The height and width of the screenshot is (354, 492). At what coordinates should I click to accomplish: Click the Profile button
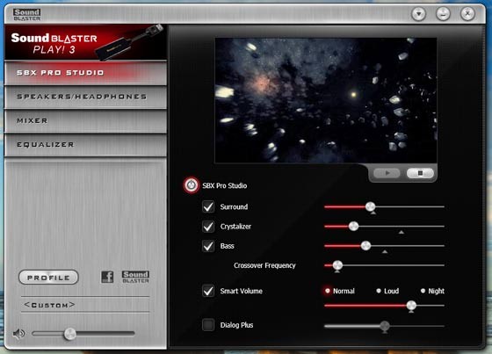pyautogui.click(x=48, y=278)
